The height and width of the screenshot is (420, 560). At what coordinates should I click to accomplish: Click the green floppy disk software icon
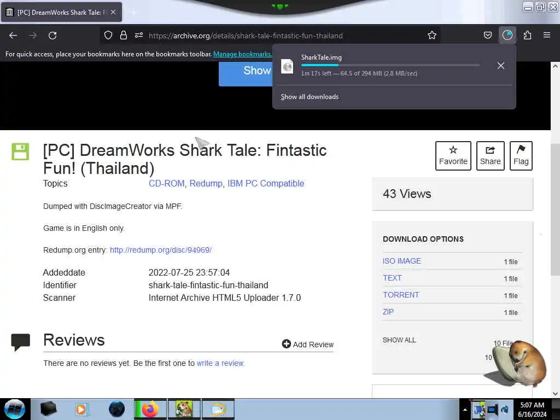click(20, 151)
